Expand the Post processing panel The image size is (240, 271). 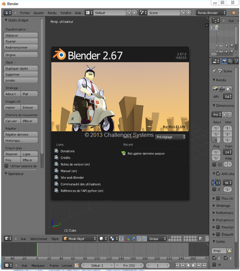tap(214, 220)
